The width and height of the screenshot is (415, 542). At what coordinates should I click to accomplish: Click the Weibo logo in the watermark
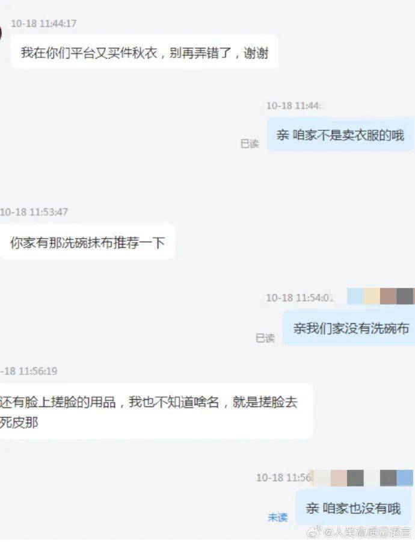click(x=314, y=531)
